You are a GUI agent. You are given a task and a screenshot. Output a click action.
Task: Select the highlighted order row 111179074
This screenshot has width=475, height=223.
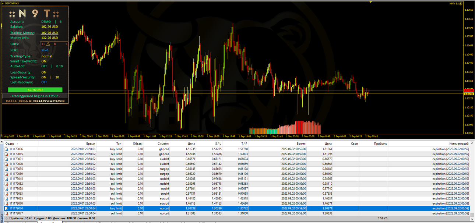point(236,208)
